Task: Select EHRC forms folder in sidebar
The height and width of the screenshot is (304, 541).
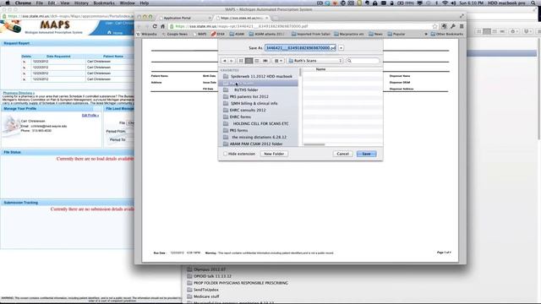Action: tap(258, 117)
